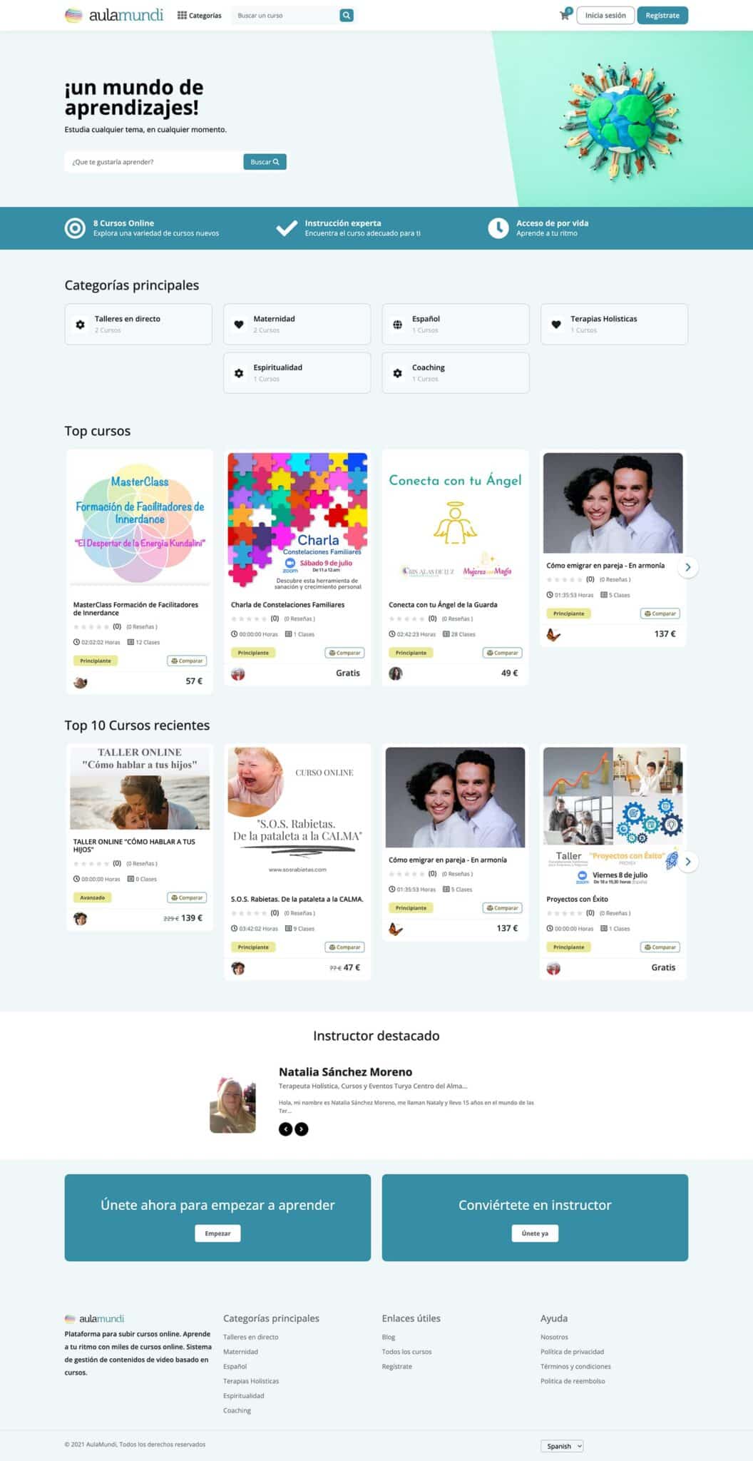Click the search magnifier icon in header
This screenshot has height=1461, width=753.
click(x=347, y=16)
